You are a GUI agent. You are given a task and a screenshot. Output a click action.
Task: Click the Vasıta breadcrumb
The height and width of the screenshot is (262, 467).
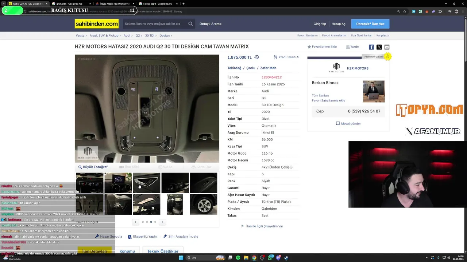point(80,36)
